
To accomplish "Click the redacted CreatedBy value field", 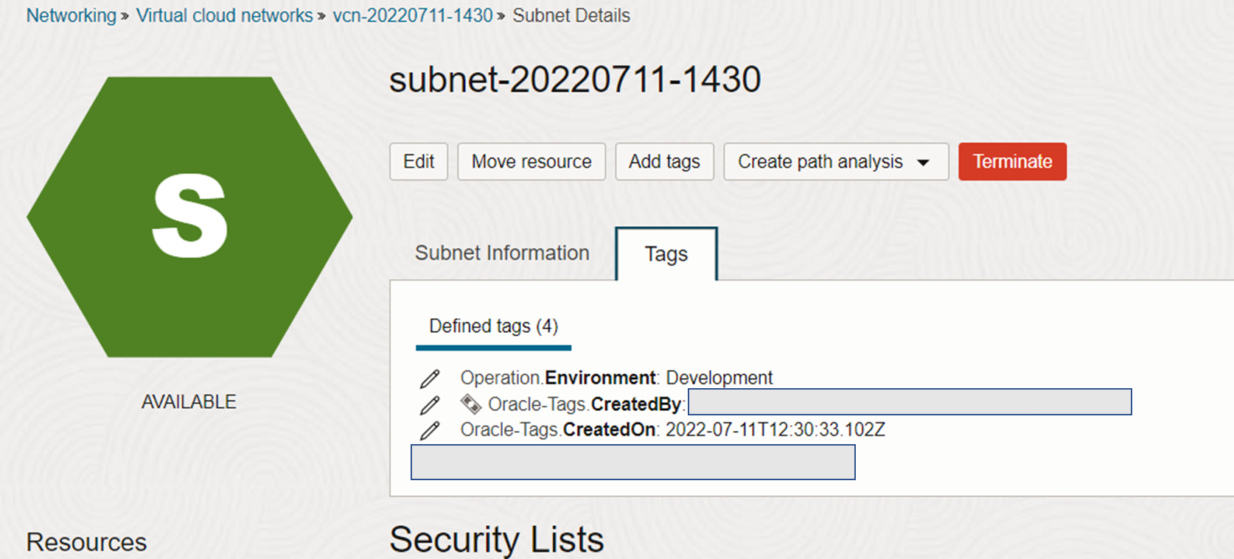I will [910, 402].
